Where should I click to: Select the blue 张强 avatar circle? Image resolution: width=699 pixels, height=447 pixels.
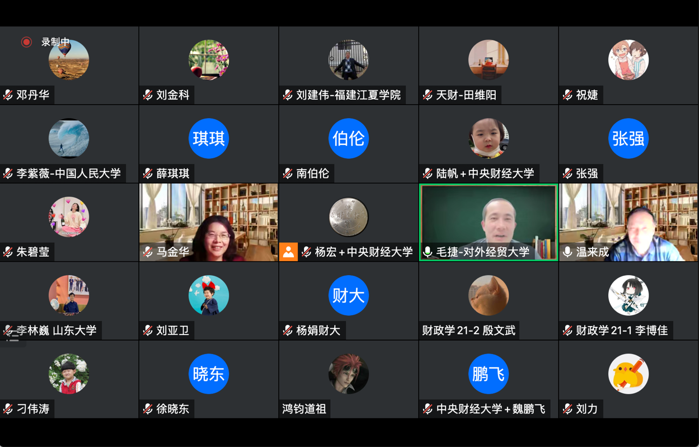coord(628,138)
